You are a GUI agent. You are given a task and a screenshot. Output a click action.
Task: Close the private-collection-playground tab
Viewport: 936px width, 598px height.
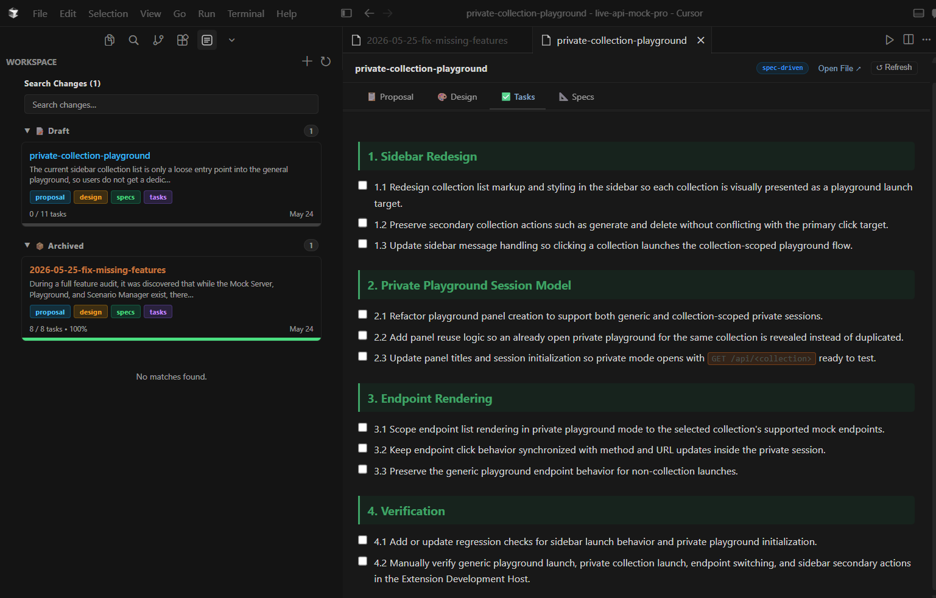click(x=701, y=40)
